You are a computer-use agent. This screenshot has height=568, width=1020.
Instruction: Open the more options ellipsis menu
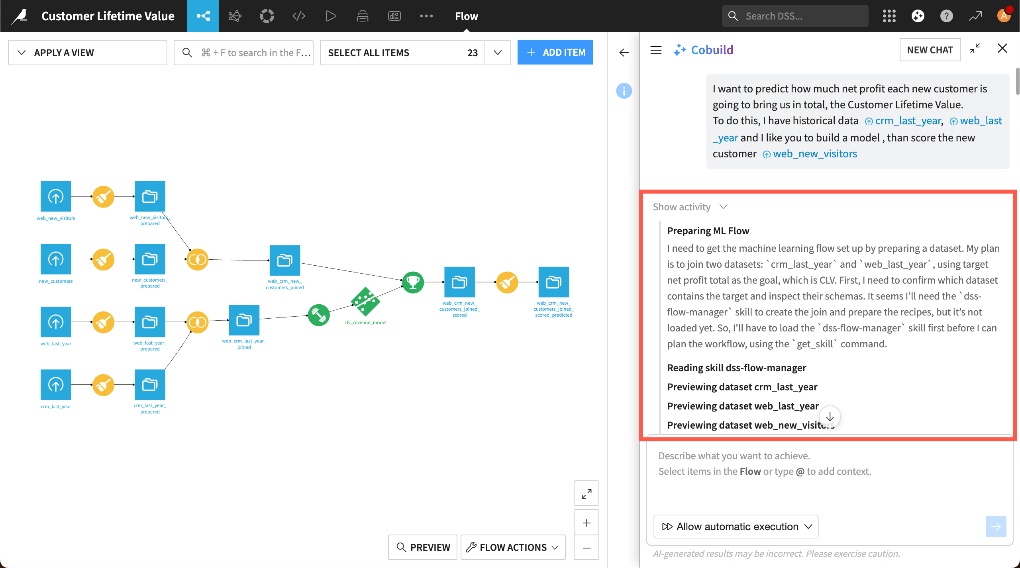click(x=426, y=16)
